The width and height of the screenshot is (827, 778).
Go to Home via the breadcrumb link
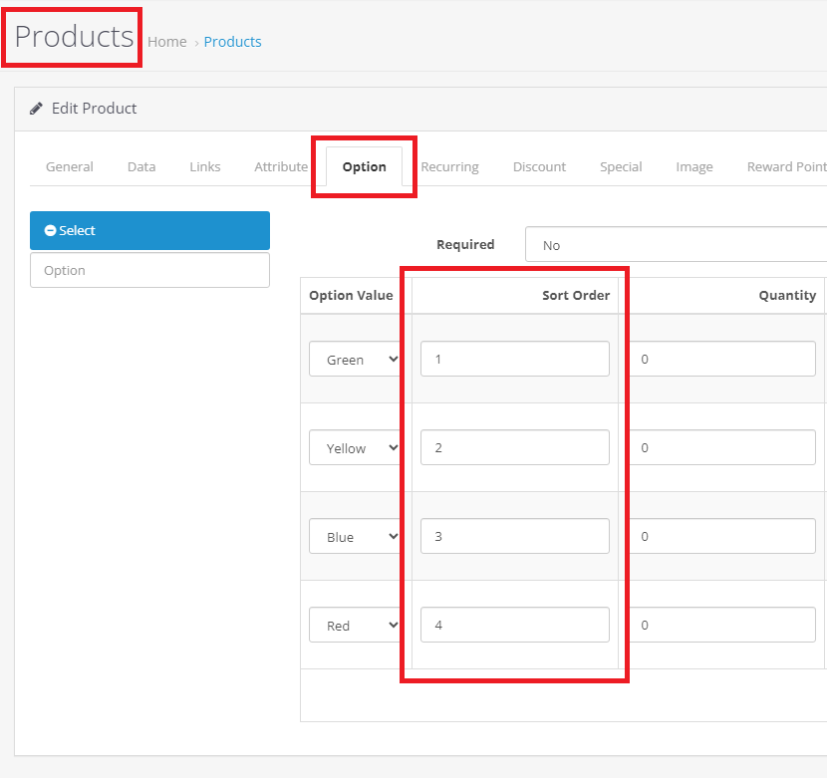point(166,42)
